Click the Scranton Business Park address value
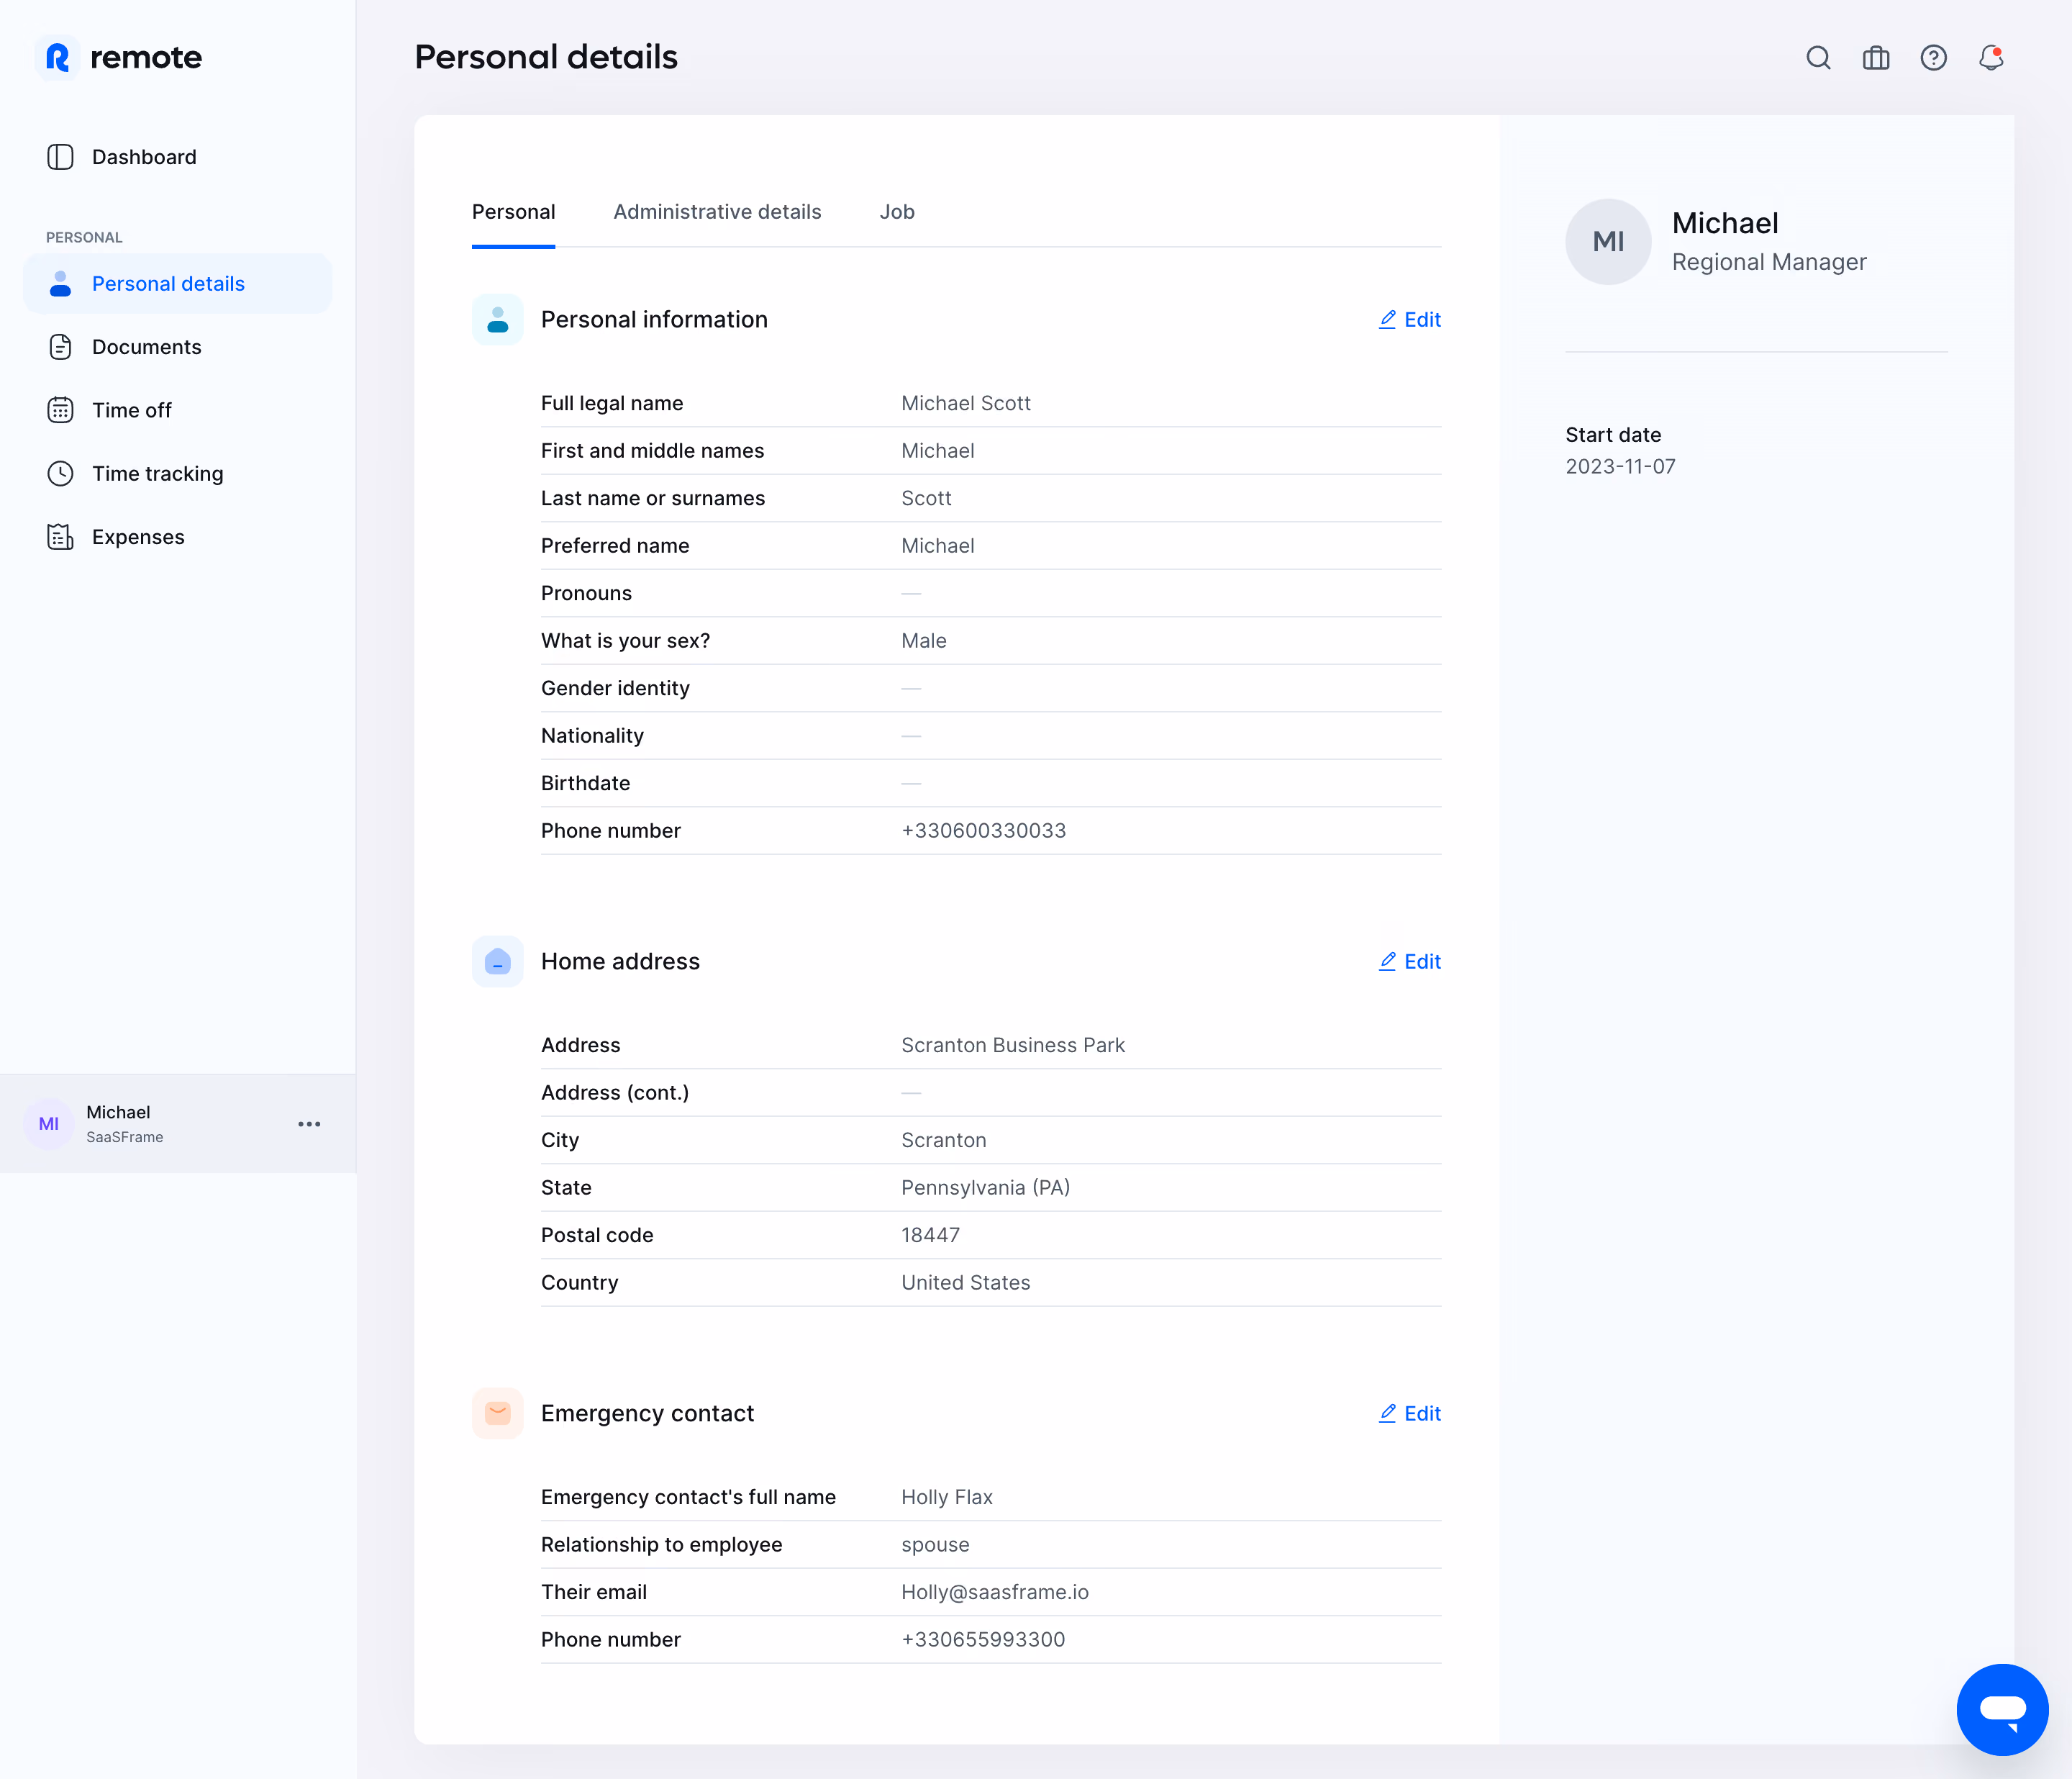The height and width of the screenshot is (1779, 2072). [1013, 1046]
